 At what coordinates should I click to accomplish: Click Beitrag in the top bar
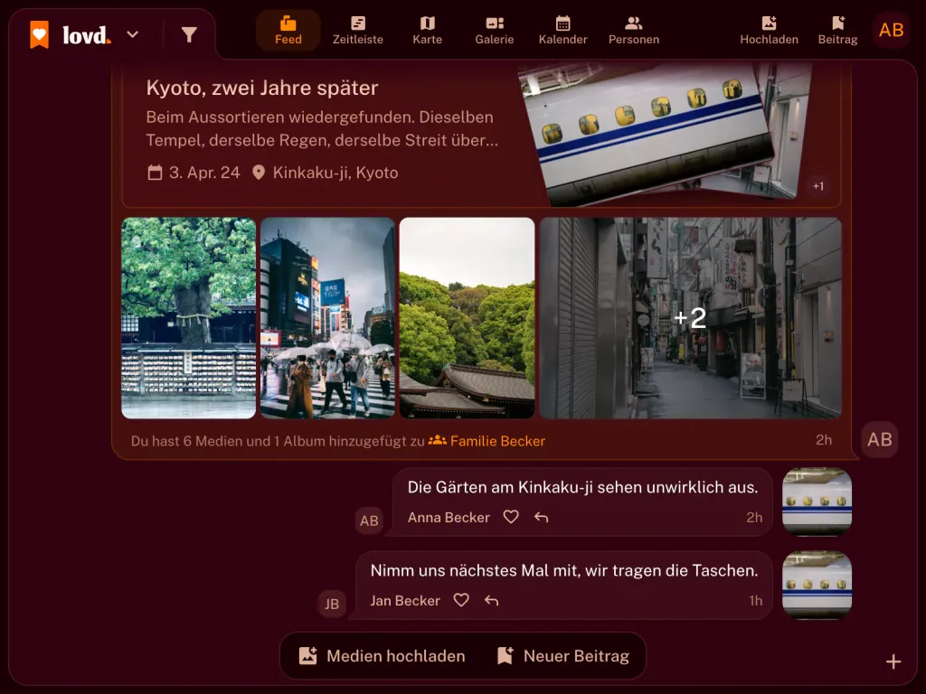[x=837, y=31]
